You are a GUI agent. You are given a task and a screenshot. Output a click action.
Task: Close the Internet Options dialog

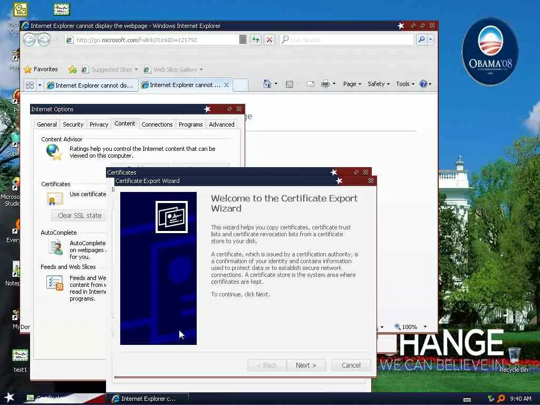(239, 109)
